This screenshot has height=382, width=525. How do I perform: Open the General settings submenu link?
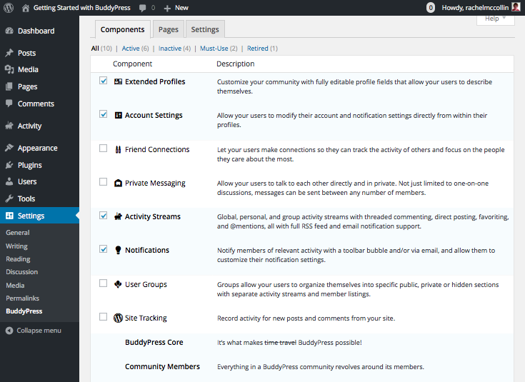17,232
